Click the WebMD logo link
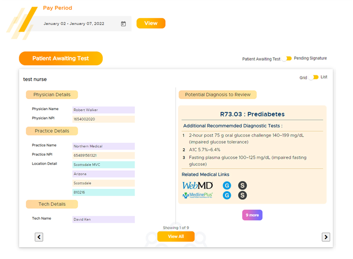Image resolution: width=353 pixels, height=259 pixels. [197, 185]
